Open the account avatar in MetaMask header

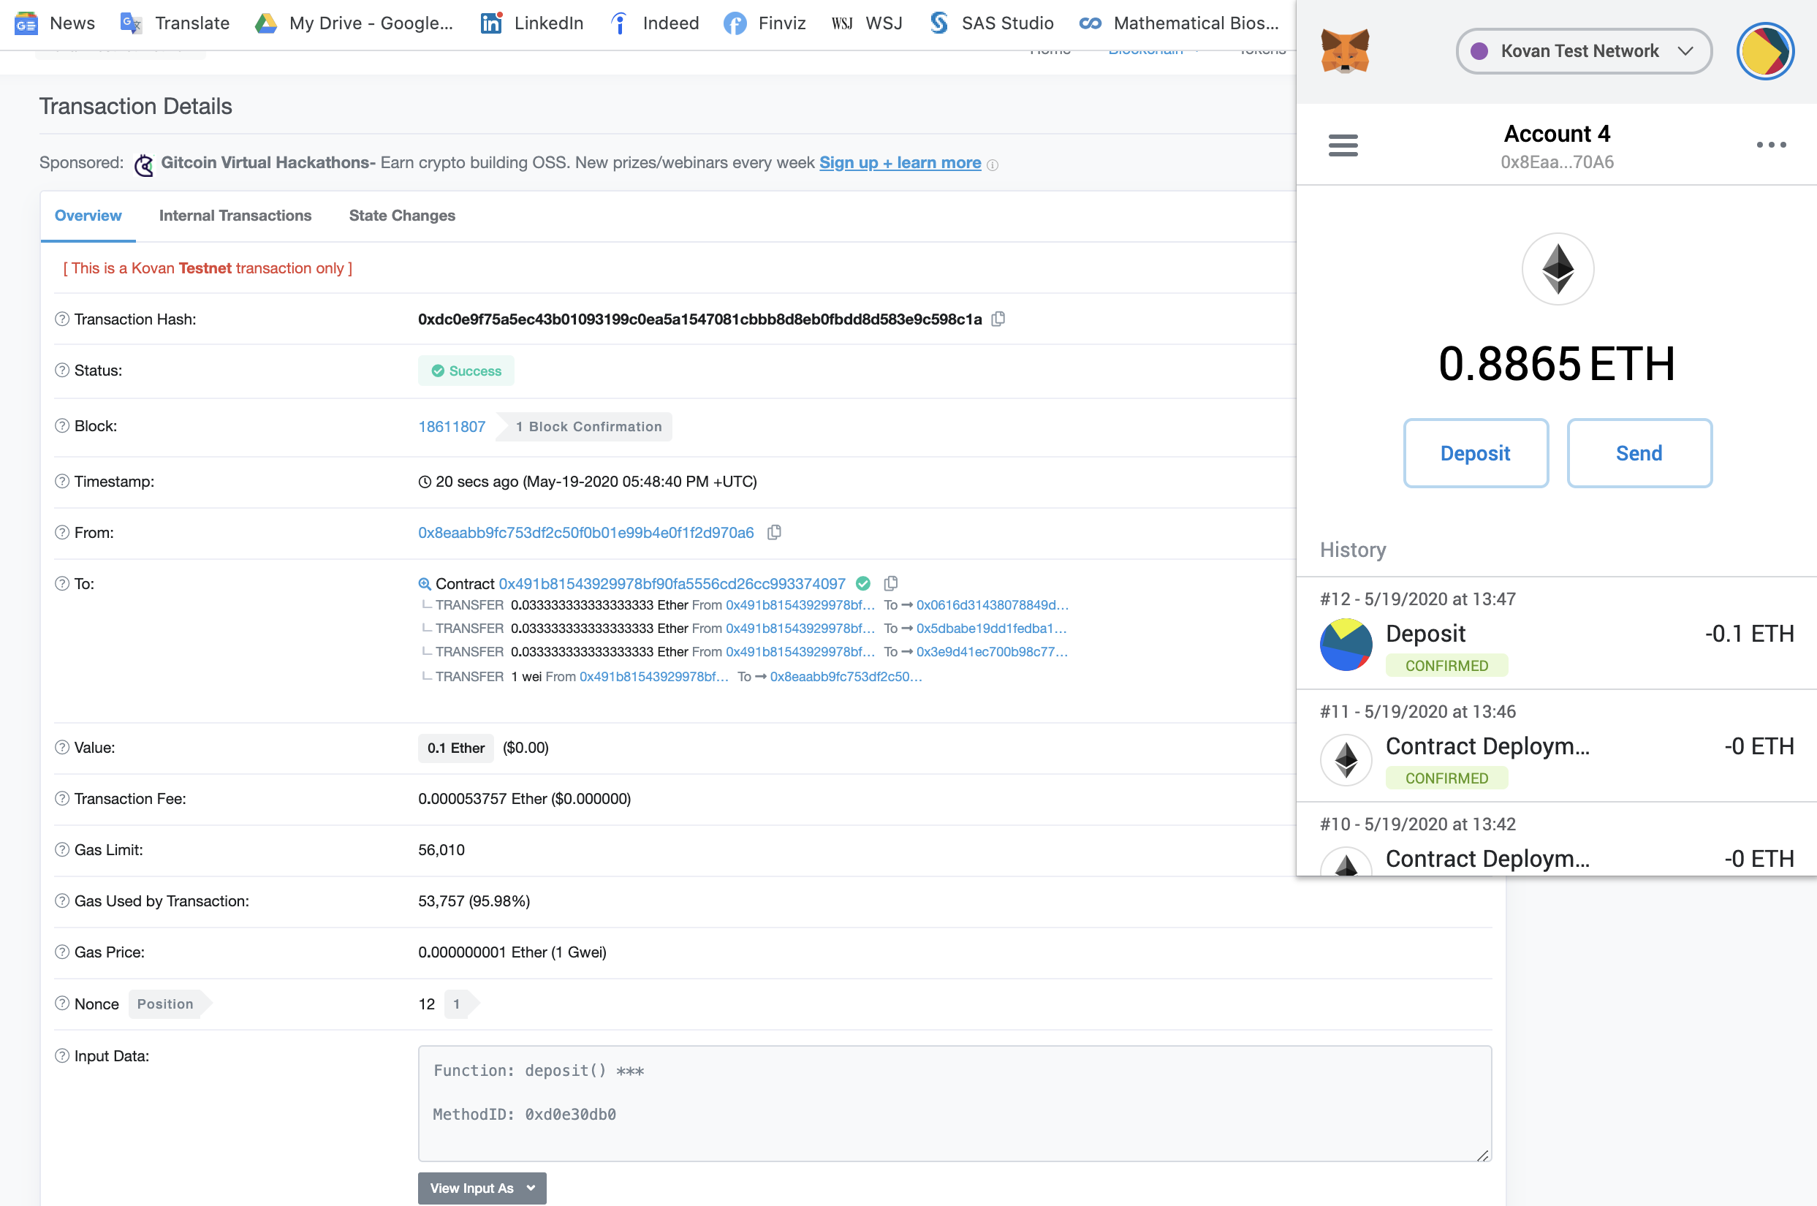click(x=1764, y=50)
